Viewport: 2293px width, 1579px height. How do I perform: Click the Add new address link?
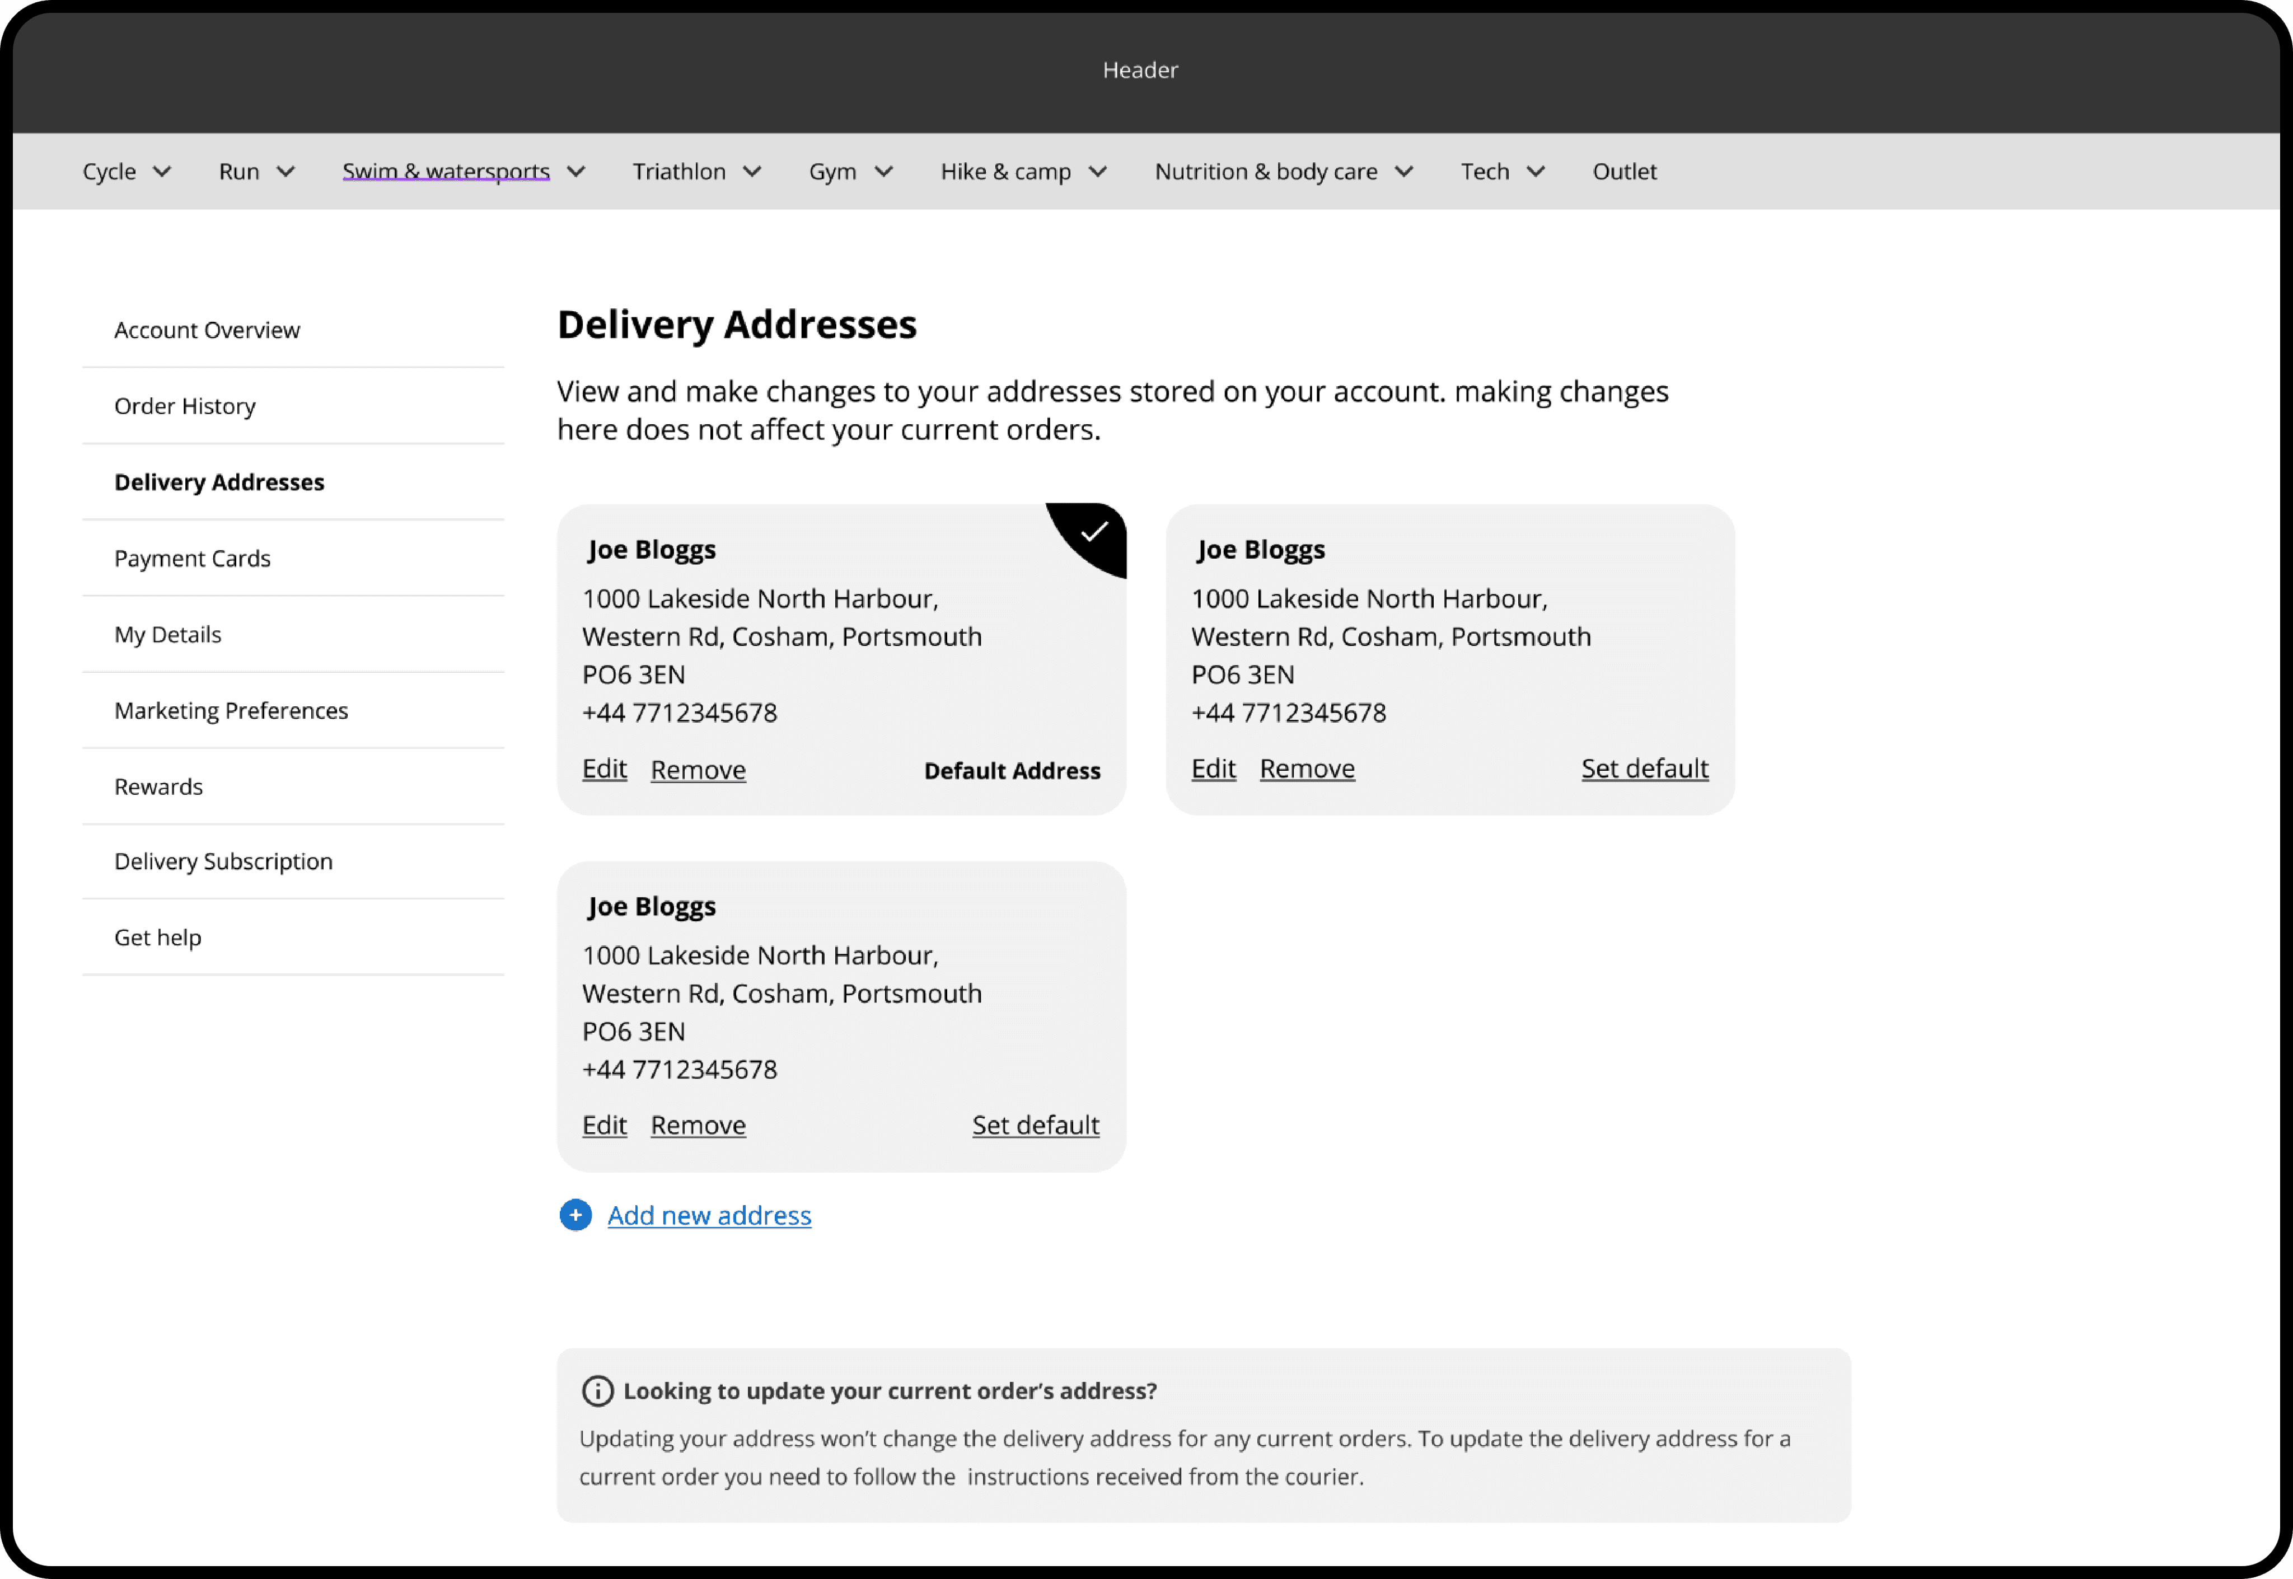[709, 1215]
